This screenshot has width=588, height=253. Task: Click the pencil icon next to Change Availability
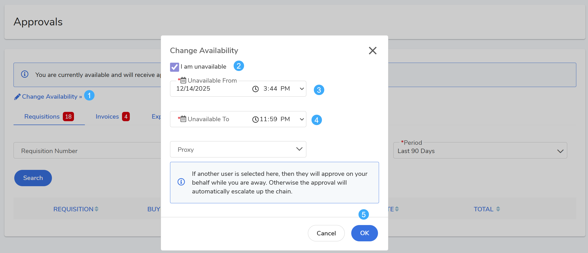pos(17,97)
